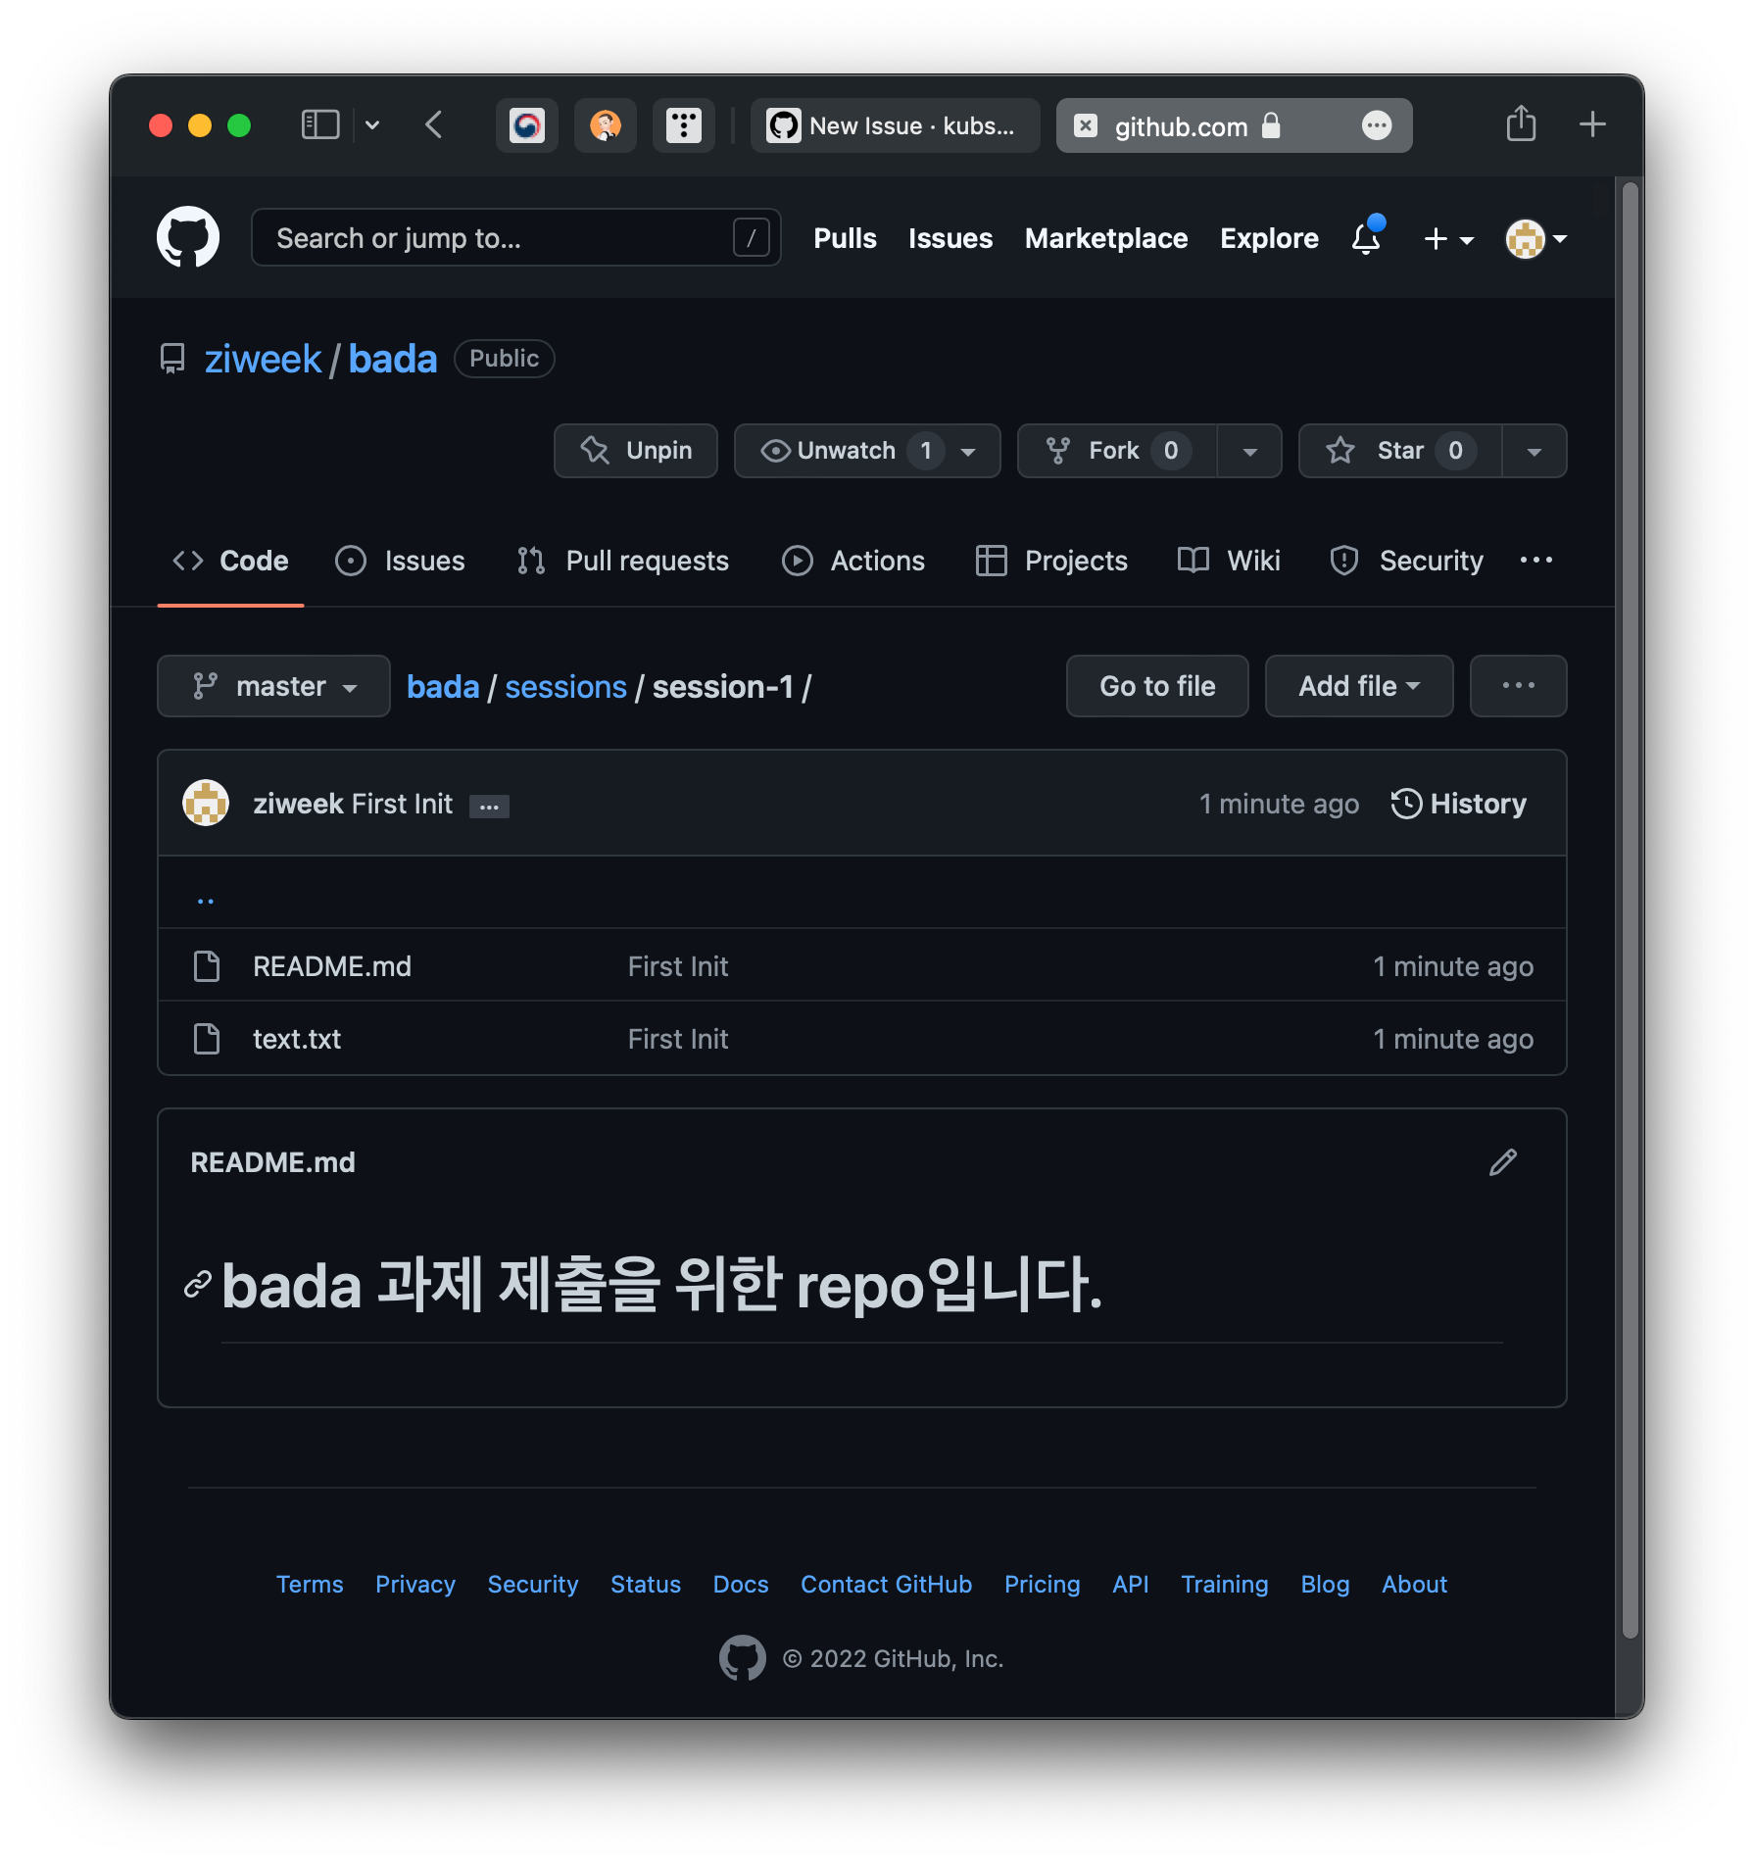Open the Fork options caret
This screenshot has height=1864, width=1754.
[x=1248, y=451]
